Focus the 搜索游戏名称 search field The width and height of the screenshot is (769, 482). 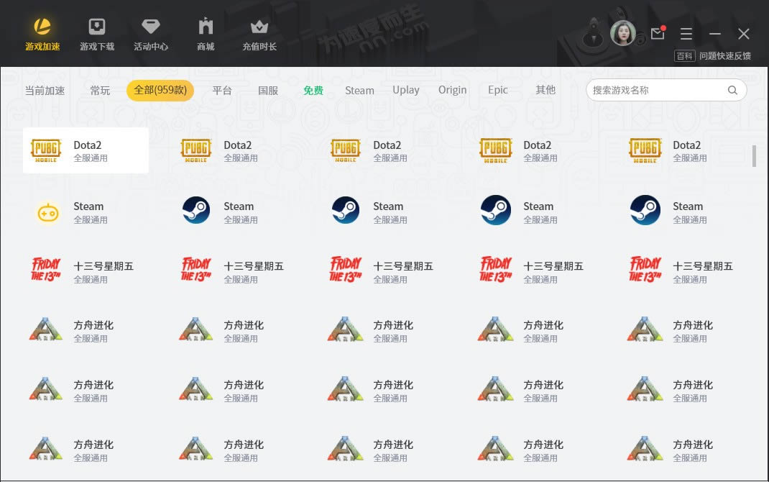point(658,91)
